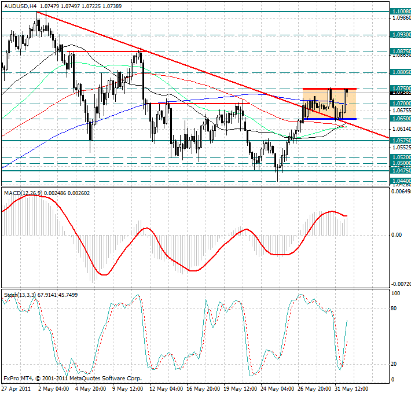
Task: Click the 1.0650 price level label
Action: click(x=401, y=119)
